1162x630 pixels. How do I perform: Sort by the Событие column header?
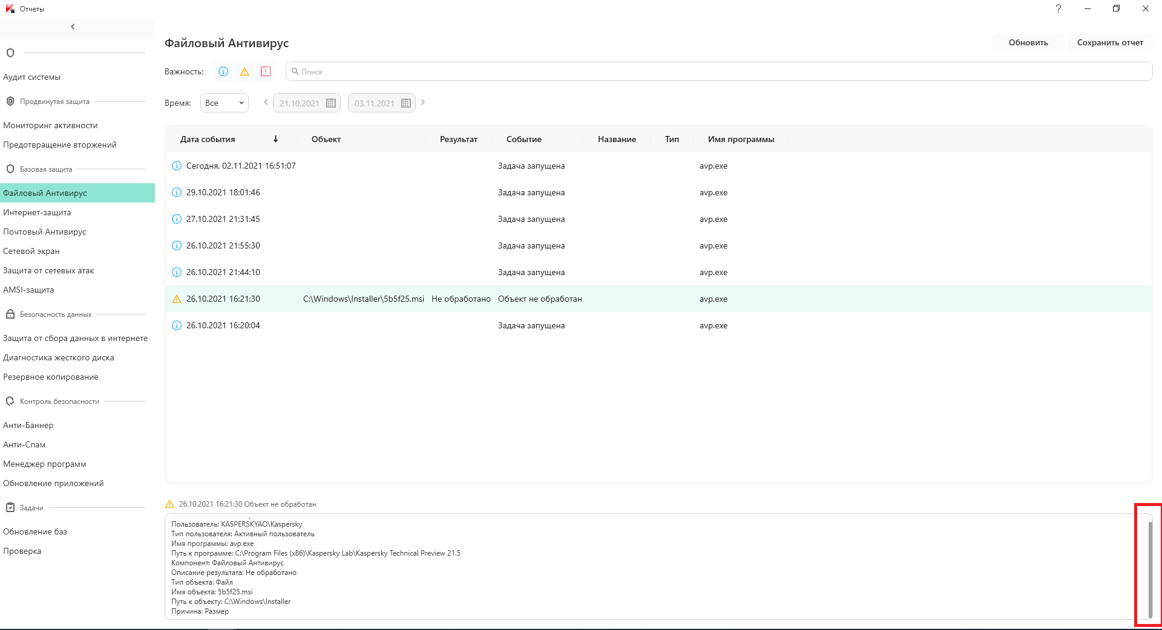pos(524,139)
